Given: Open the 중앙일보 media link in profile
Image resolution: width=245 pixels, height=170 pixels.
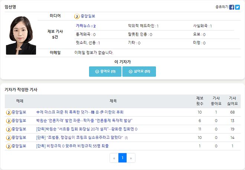Looking at the screenshot, I should click(x=88, y=16).
